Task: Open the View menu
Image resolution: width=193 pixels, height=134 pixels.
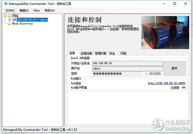Action: (37, 10)
